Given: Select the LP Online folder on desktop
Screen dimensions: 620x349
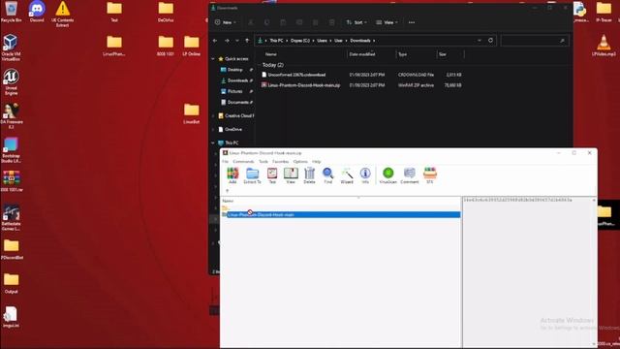Looking at the screenshot, I should [192, 46].
